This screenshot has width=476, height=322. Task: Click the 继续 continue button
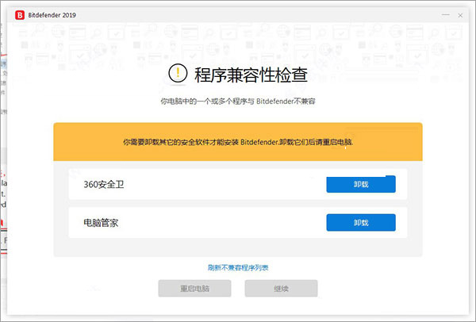click(281, 289)
